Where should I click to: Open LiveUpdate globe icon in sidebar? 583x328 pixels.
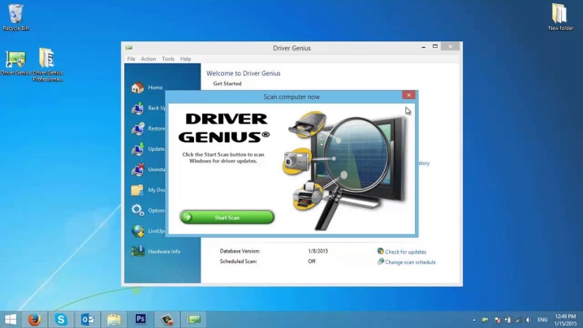click(x=137, y=231)
